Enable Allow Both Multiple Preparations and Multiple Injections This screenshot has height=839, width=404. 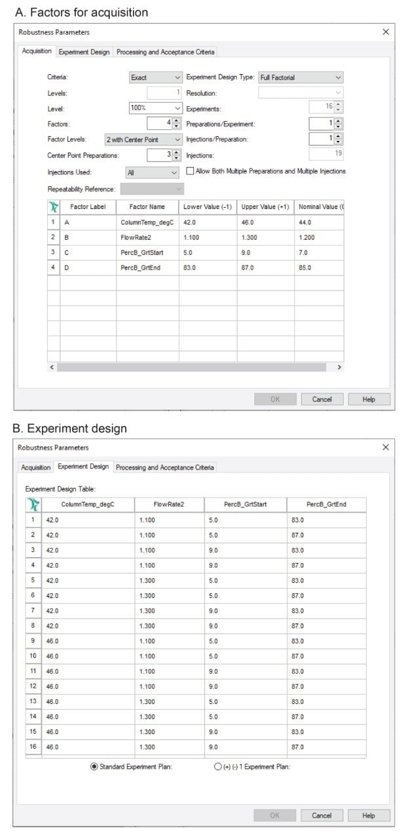pyautogui.click(x=191, y=171)
